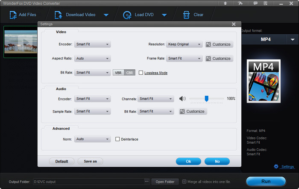The image size is (299, 189).
Task: Open the Resolution Keep Original dropdown
Action: point(185,44)
